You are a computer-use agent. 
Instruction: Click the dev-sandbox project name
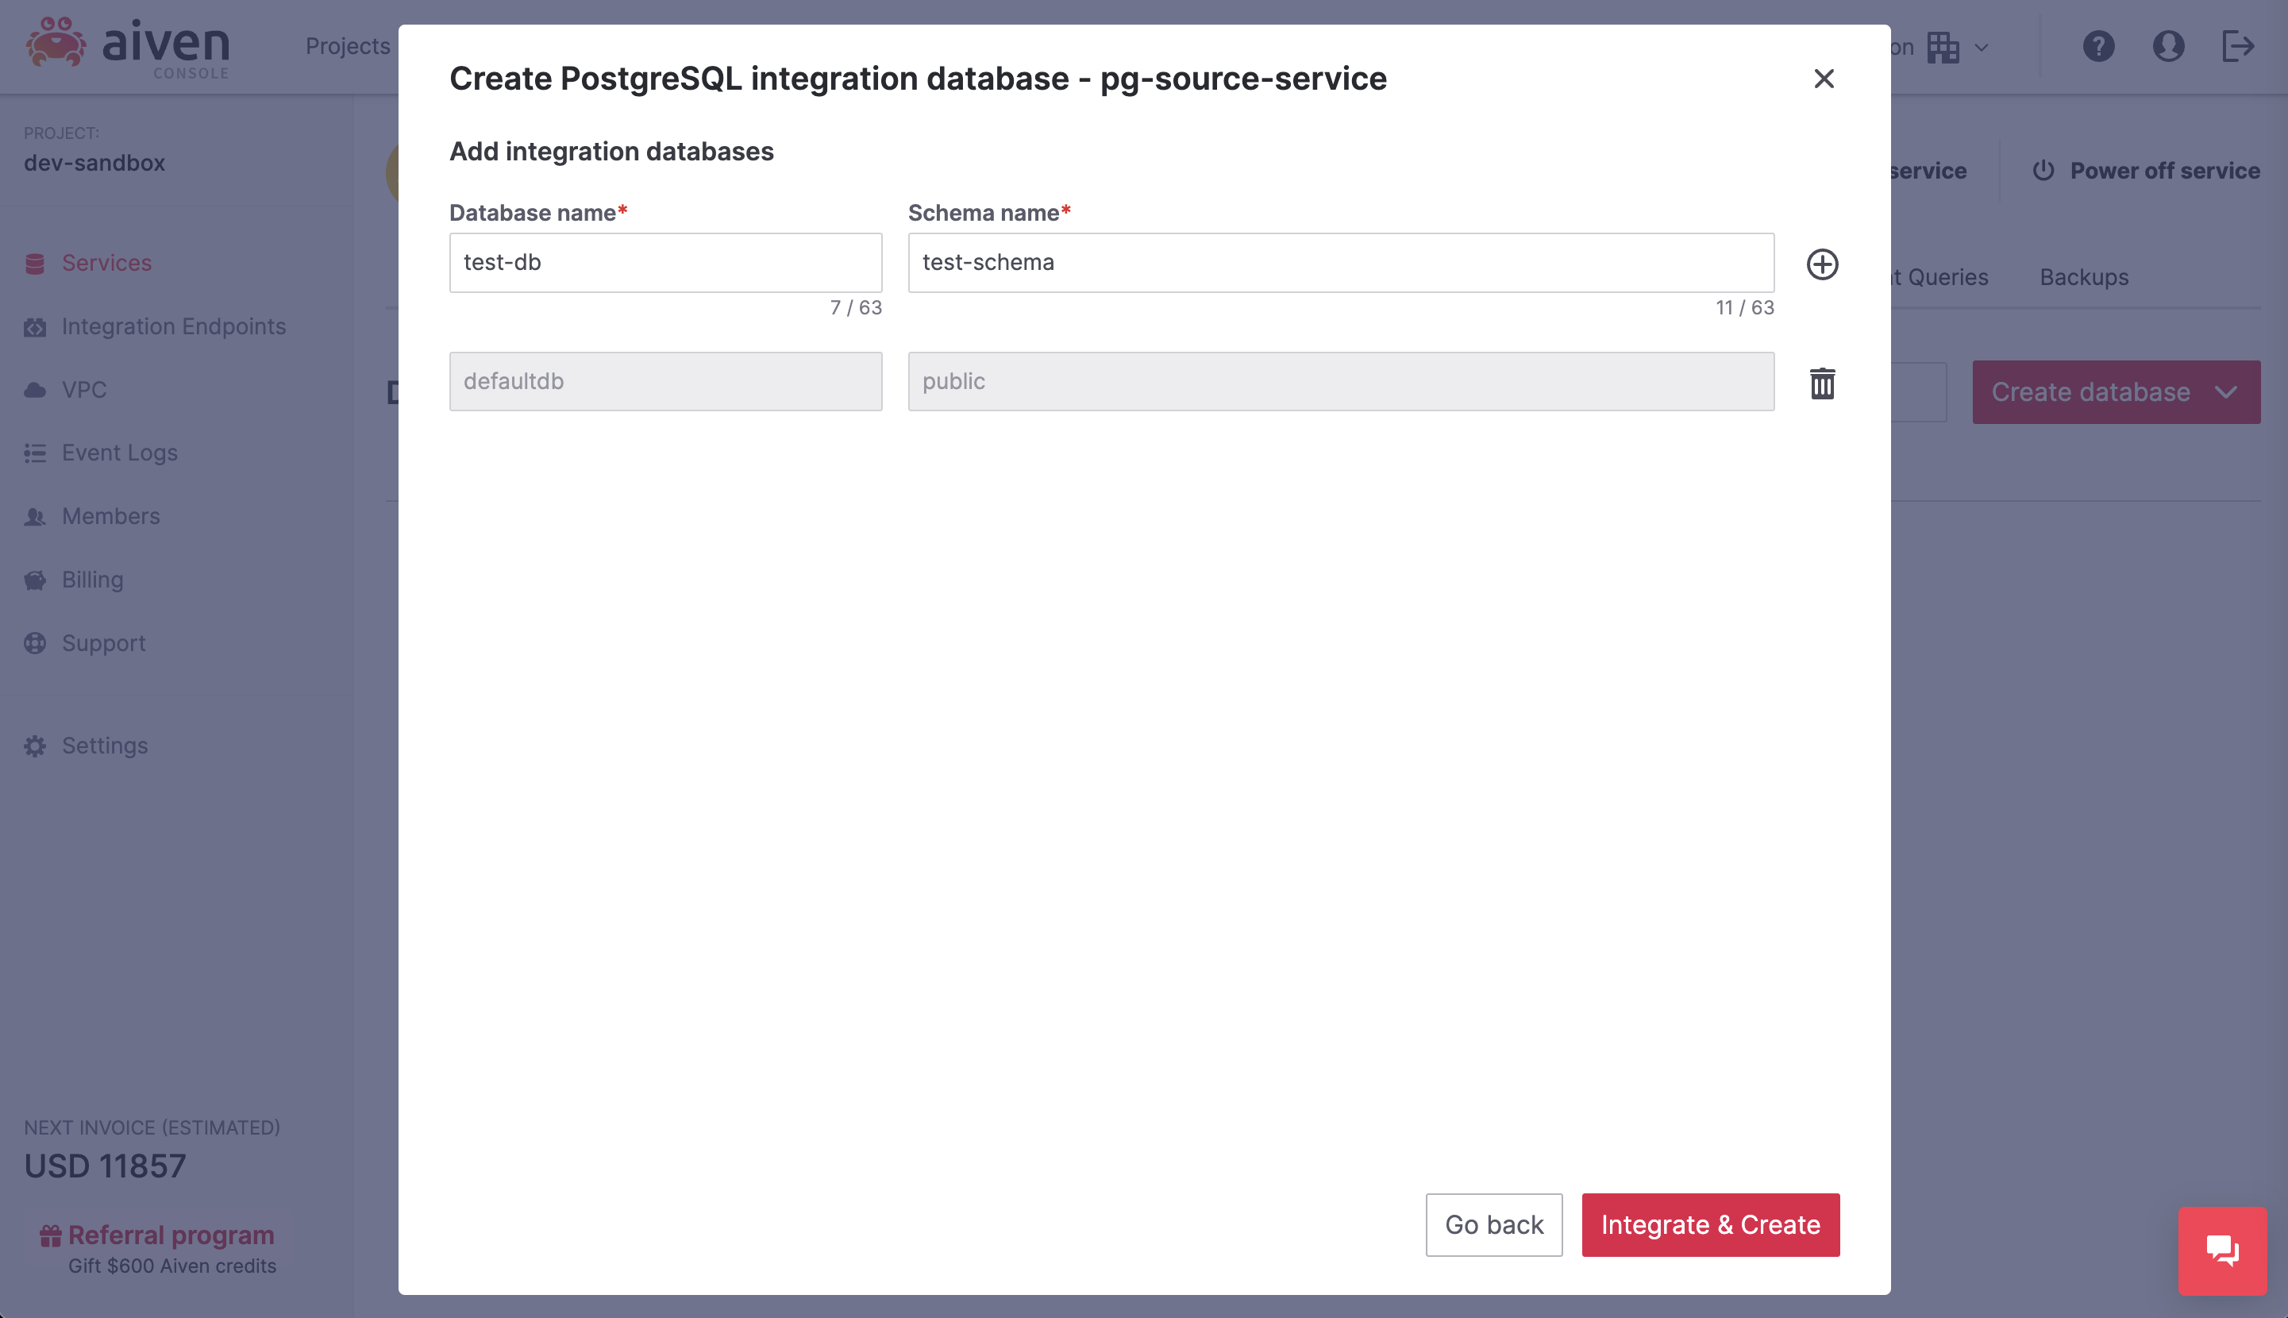(94, 163)
